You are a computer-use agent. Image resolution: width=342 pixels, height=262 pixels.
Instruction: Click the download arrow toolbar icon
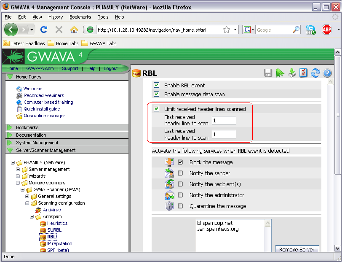click(x=292, y=73)
